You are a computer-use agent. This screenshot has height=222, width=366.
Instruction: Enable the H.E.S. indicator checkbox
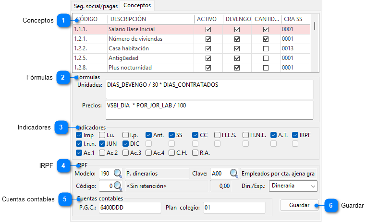[x=218, y=135]
